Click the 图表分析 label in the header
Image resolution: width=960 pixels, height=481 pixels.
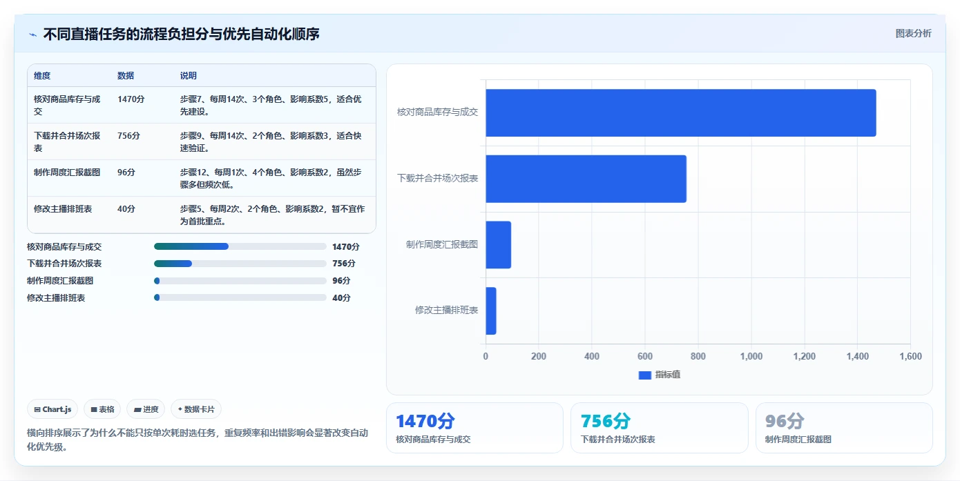[913, 33]
